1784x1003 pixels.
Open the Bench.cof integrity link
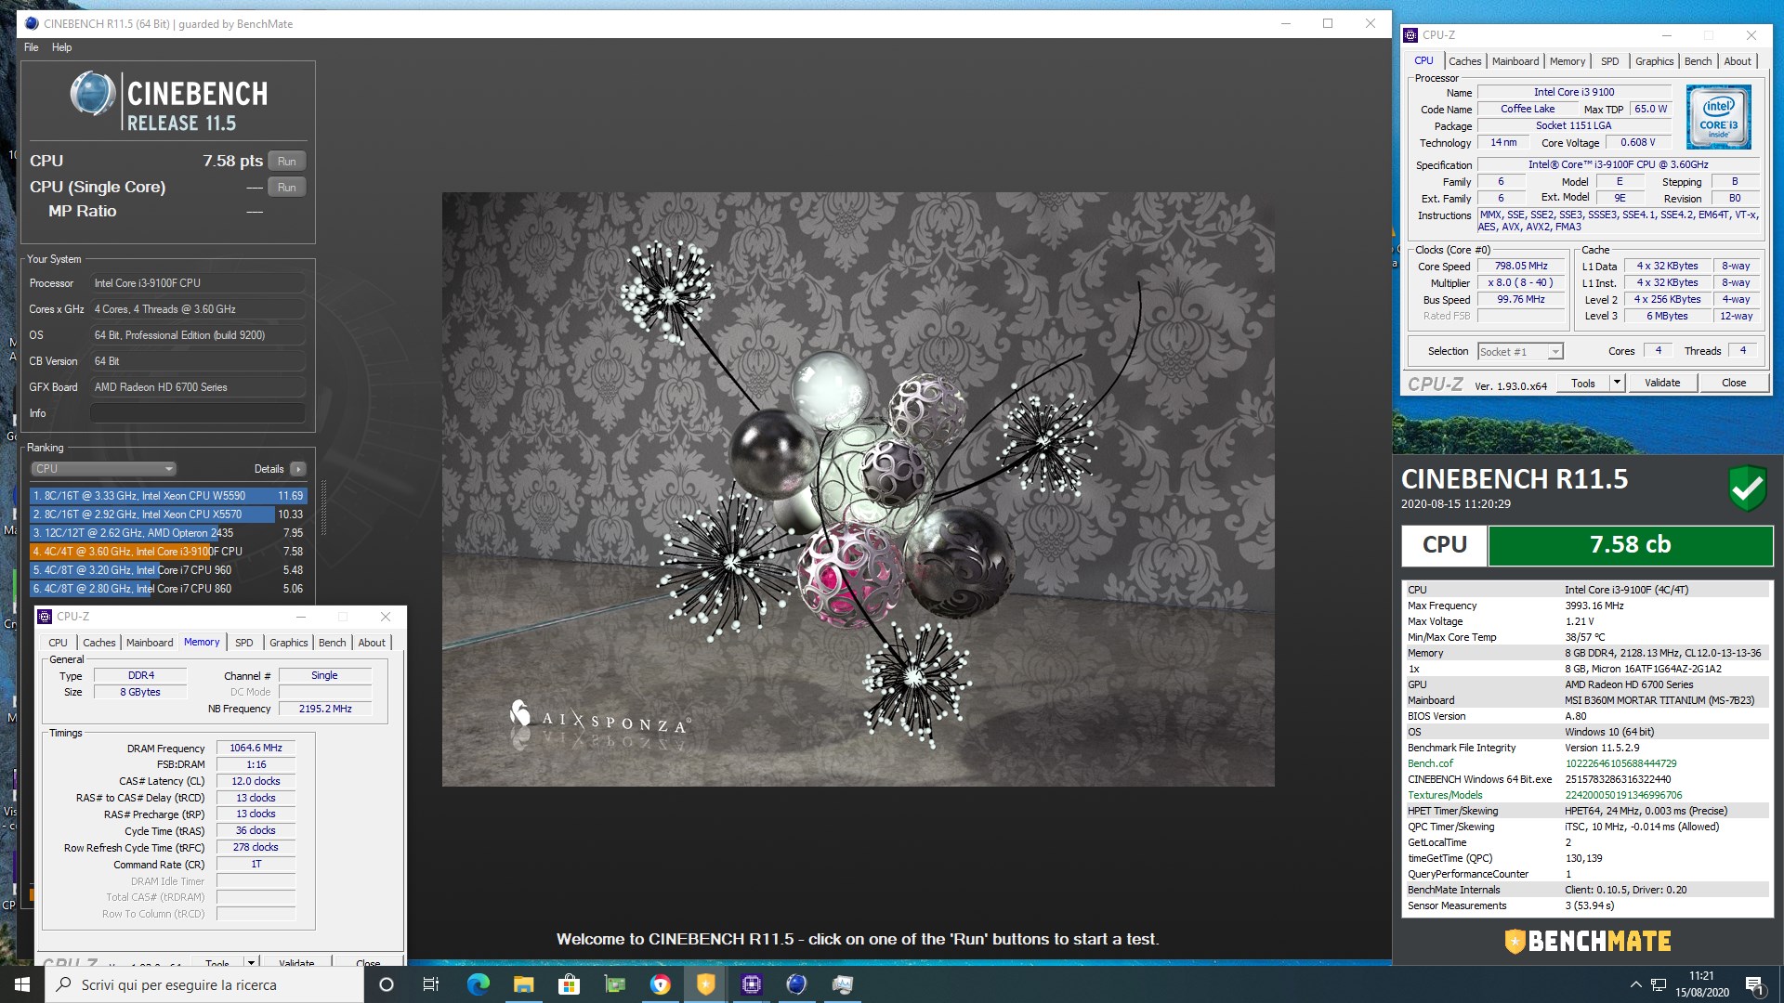click(1430, 763)
